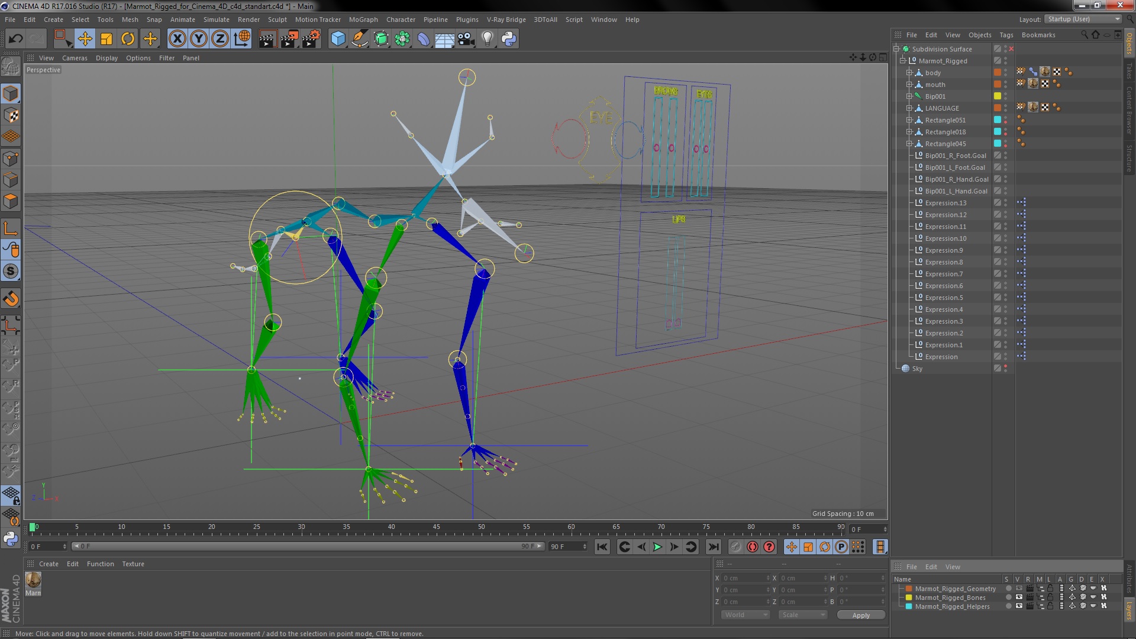The height and width of the screenshot is (639, 1136).
Task: Toggle Y axis lock
Action: coord(199,39)
